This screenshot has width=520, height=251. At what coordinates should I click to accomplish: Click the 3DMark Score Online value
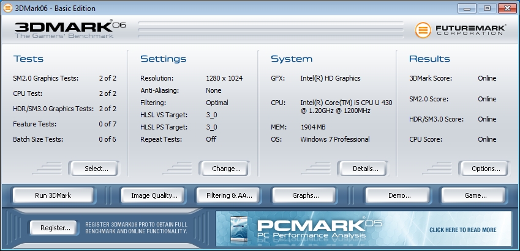[487, 78]
